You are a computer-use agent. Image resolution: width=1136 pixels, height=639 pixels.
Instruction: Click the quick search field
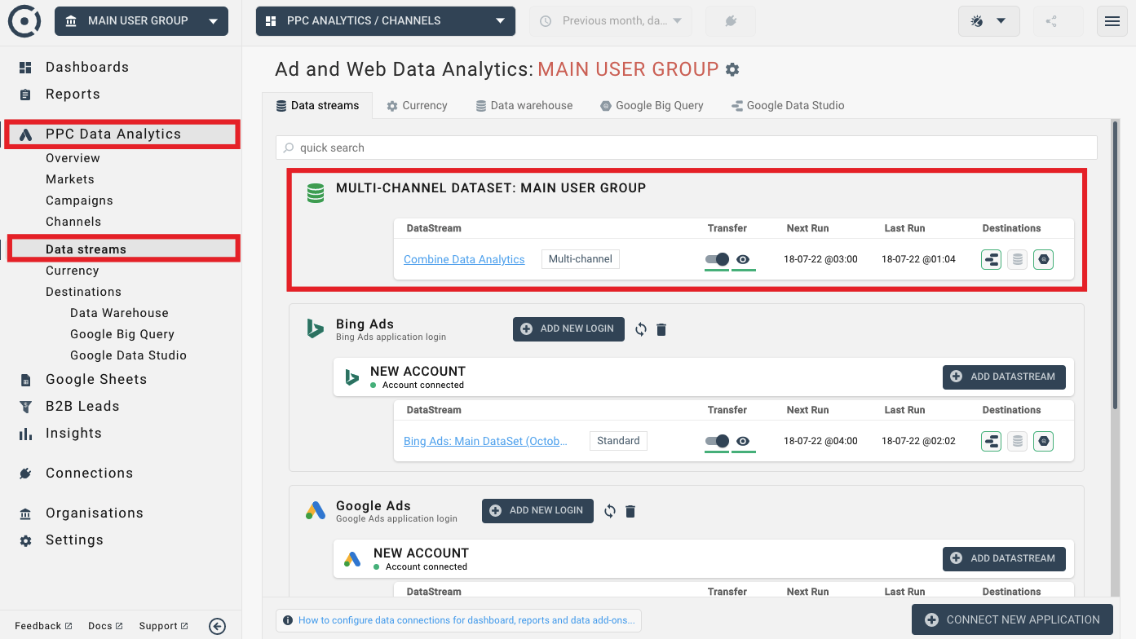tap(687, 148)
